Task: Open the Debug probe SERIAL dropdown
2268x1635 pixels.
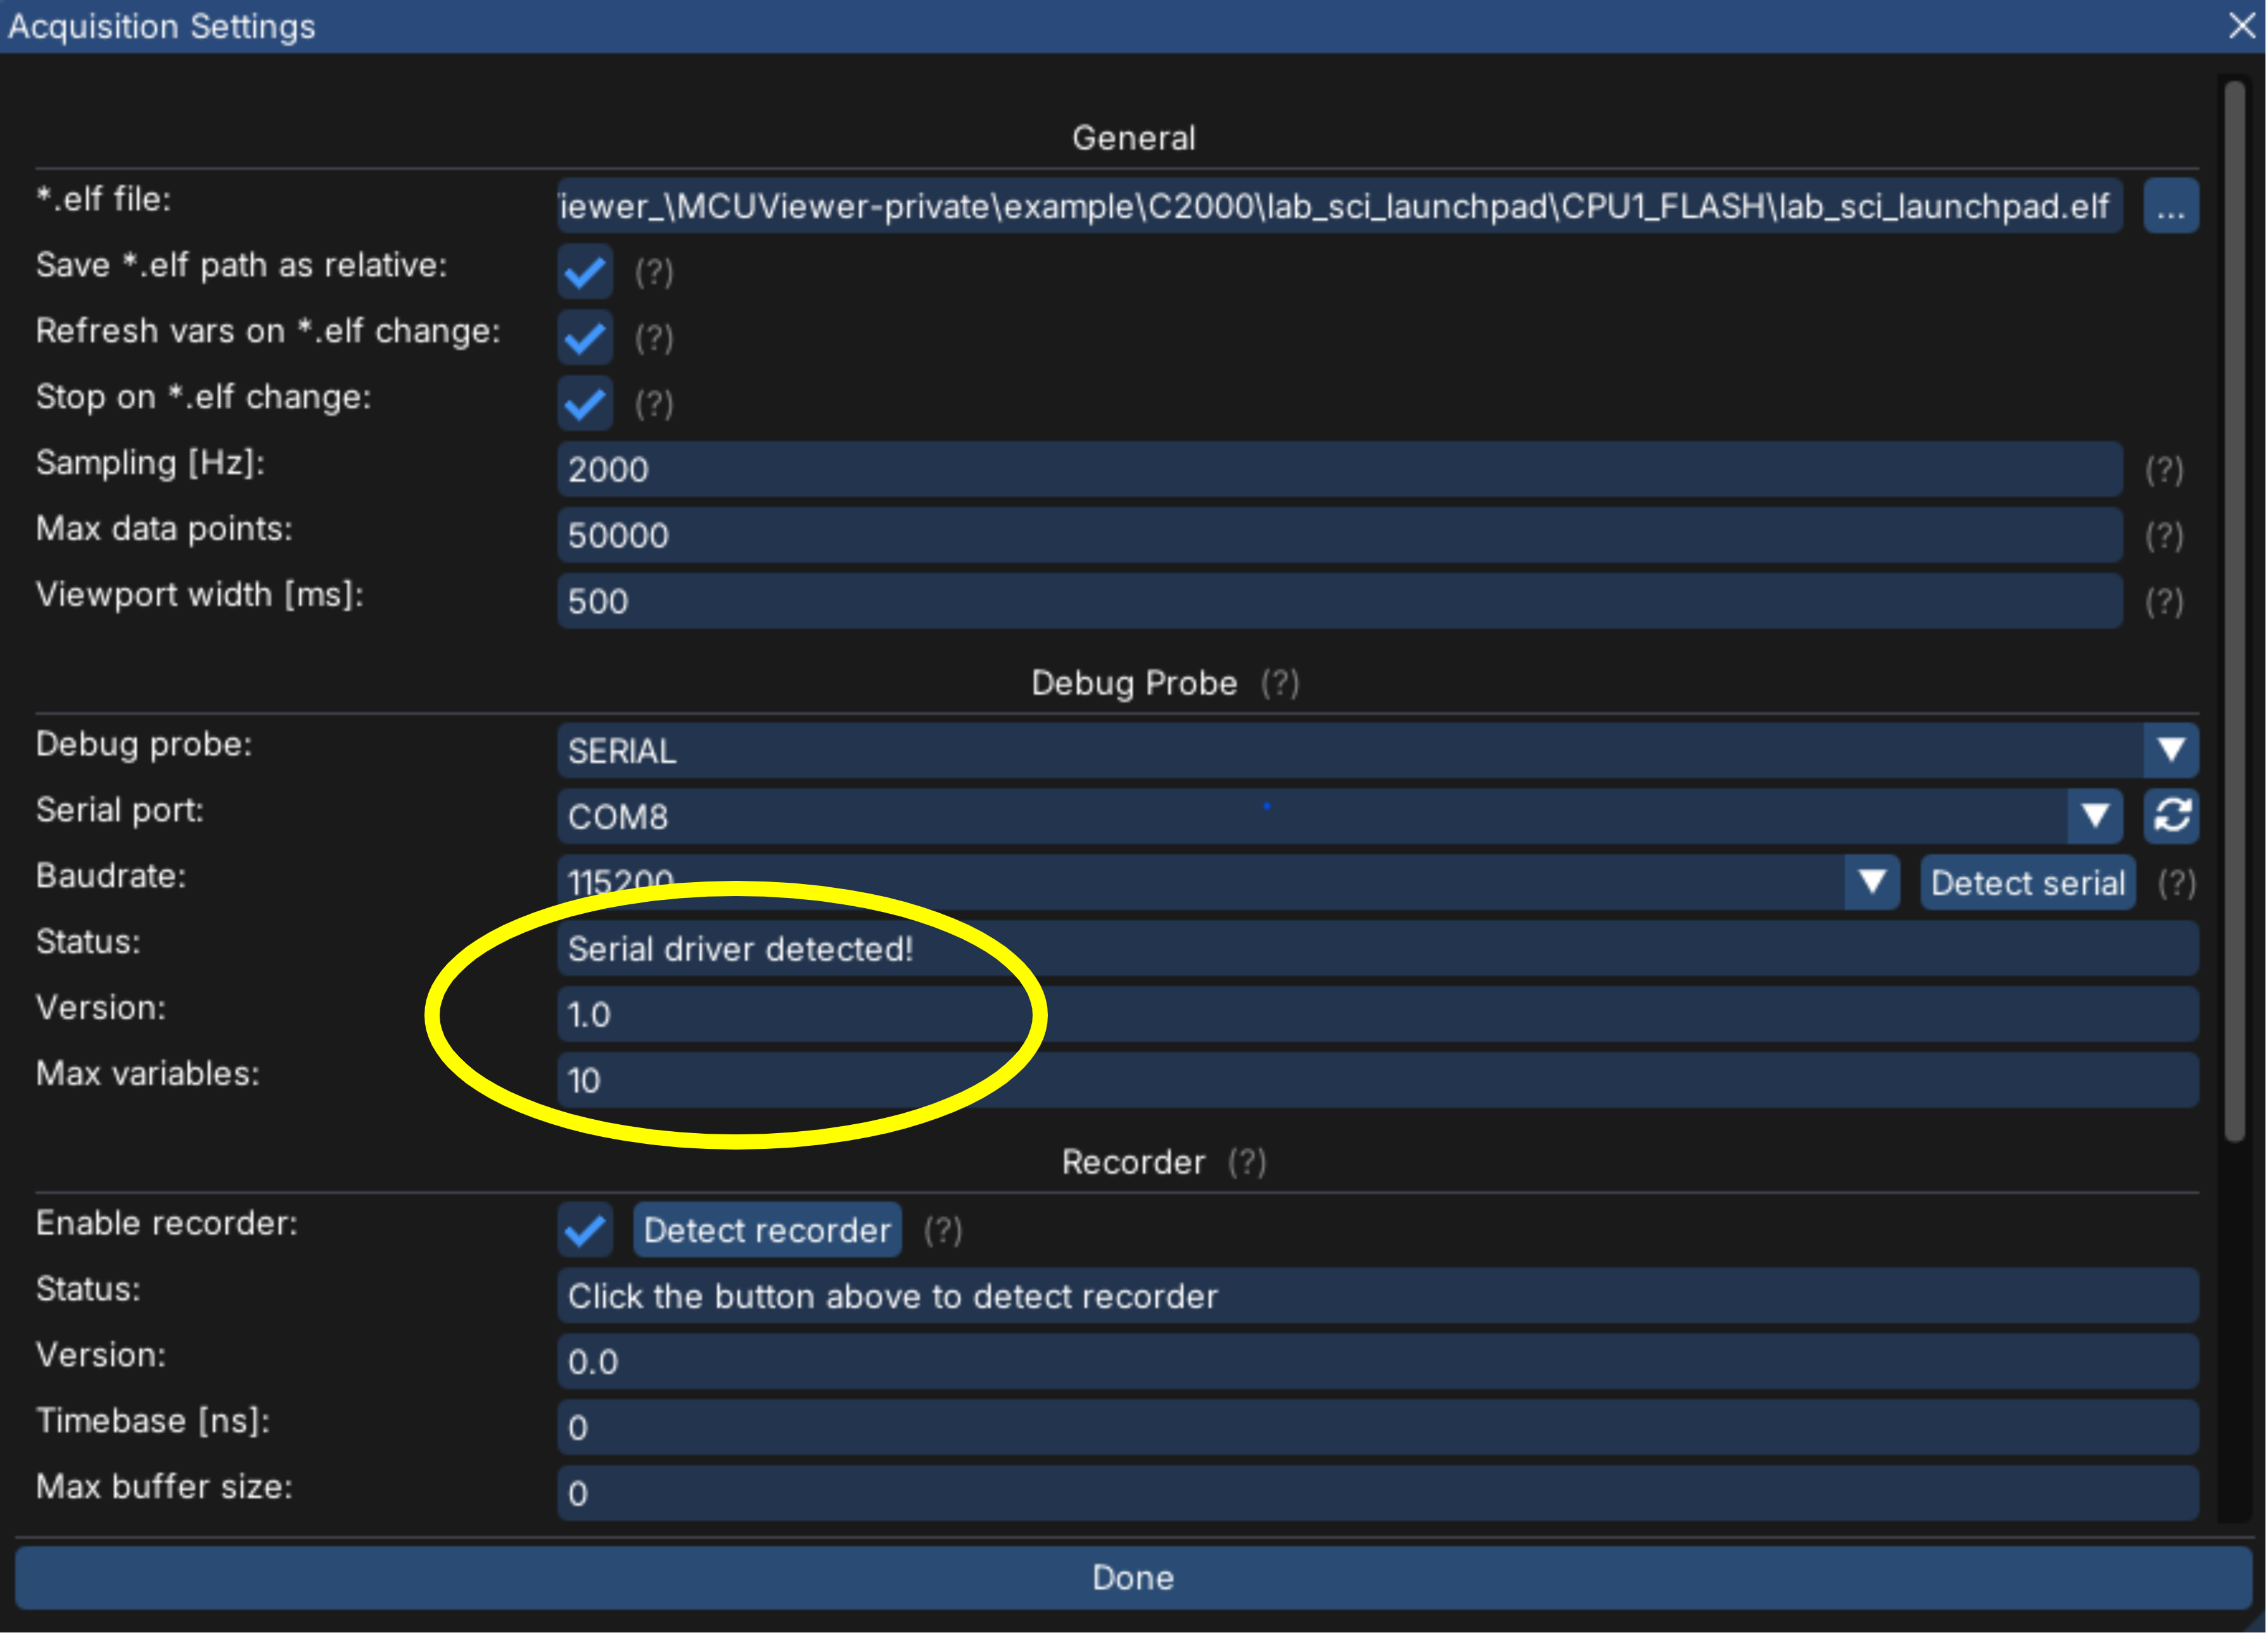Action: click(x=2170, y=750)
